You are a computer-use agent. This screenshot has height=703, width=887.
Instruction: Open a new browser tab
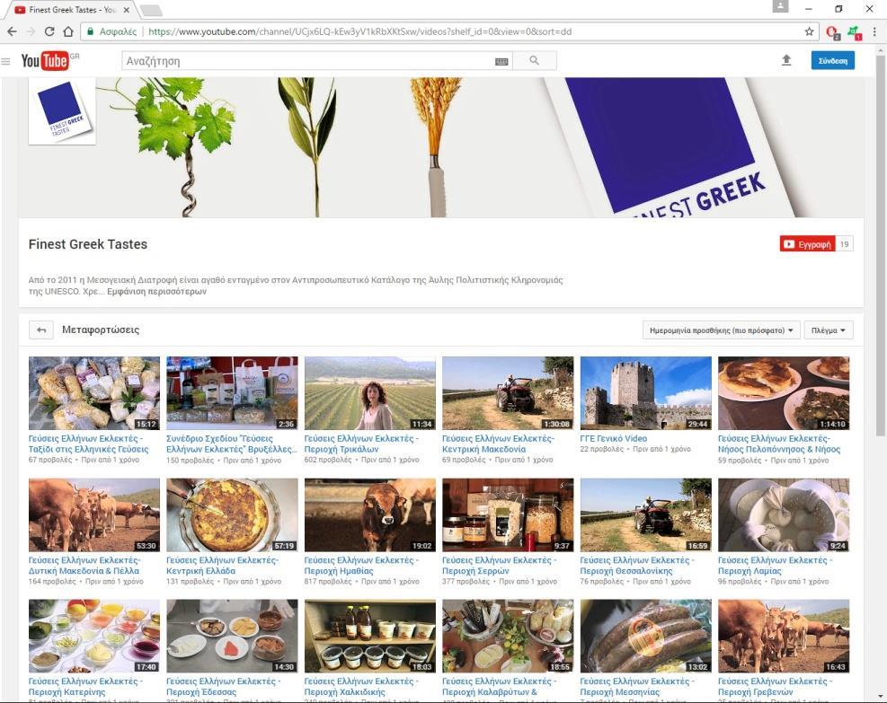[151, 10]
